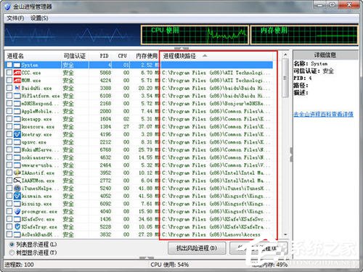Sort by 进程模块路径 column header
The image size is (363, 272).
[x=218, y=56]
